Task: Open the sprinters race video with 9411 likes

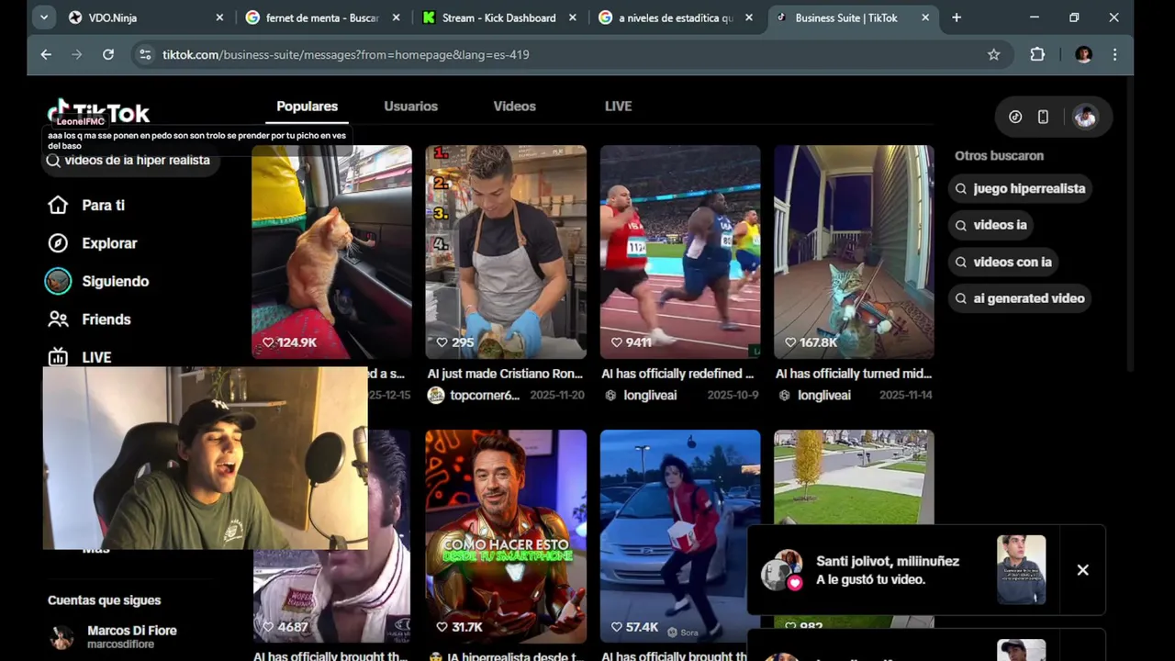Action: [680, 252]
